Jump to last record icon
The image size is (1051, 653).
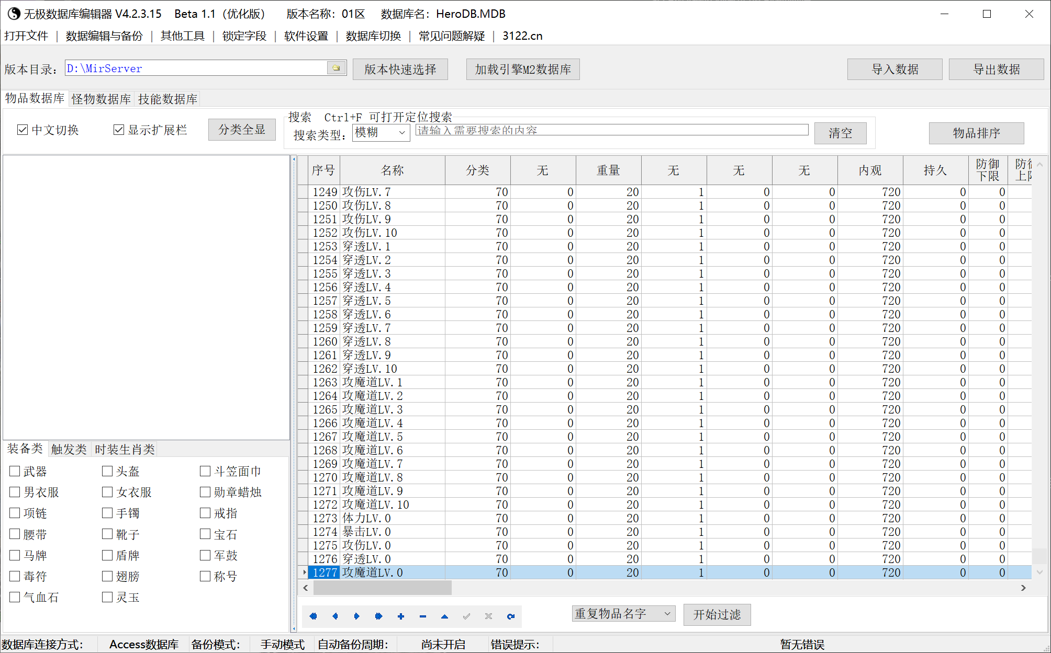379,616
